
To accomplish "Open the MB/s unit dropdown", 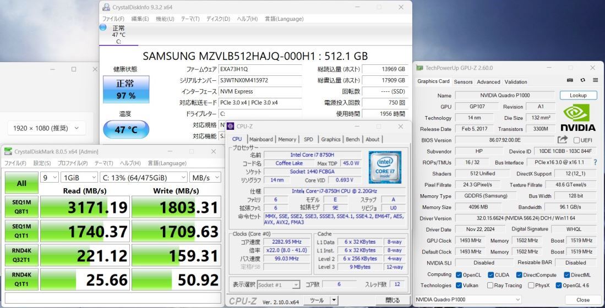I will [x=205, y=178].
